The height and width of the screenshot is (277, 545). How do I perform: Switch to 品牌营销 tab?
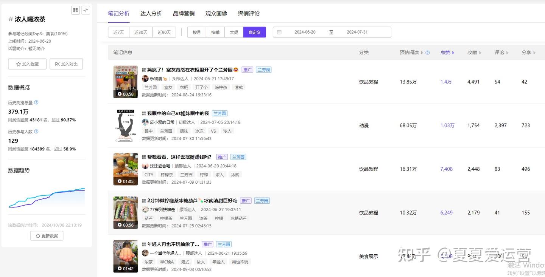(184, 13)
